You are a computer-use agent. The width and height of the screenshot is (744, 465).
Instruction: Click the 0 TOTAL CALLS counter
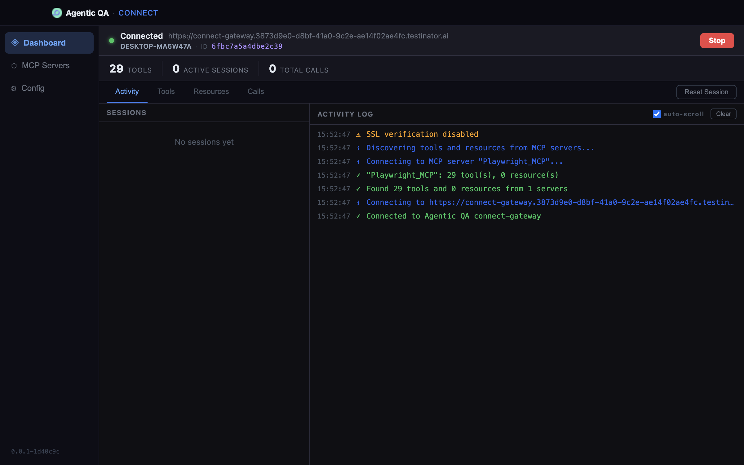point(299,69)
